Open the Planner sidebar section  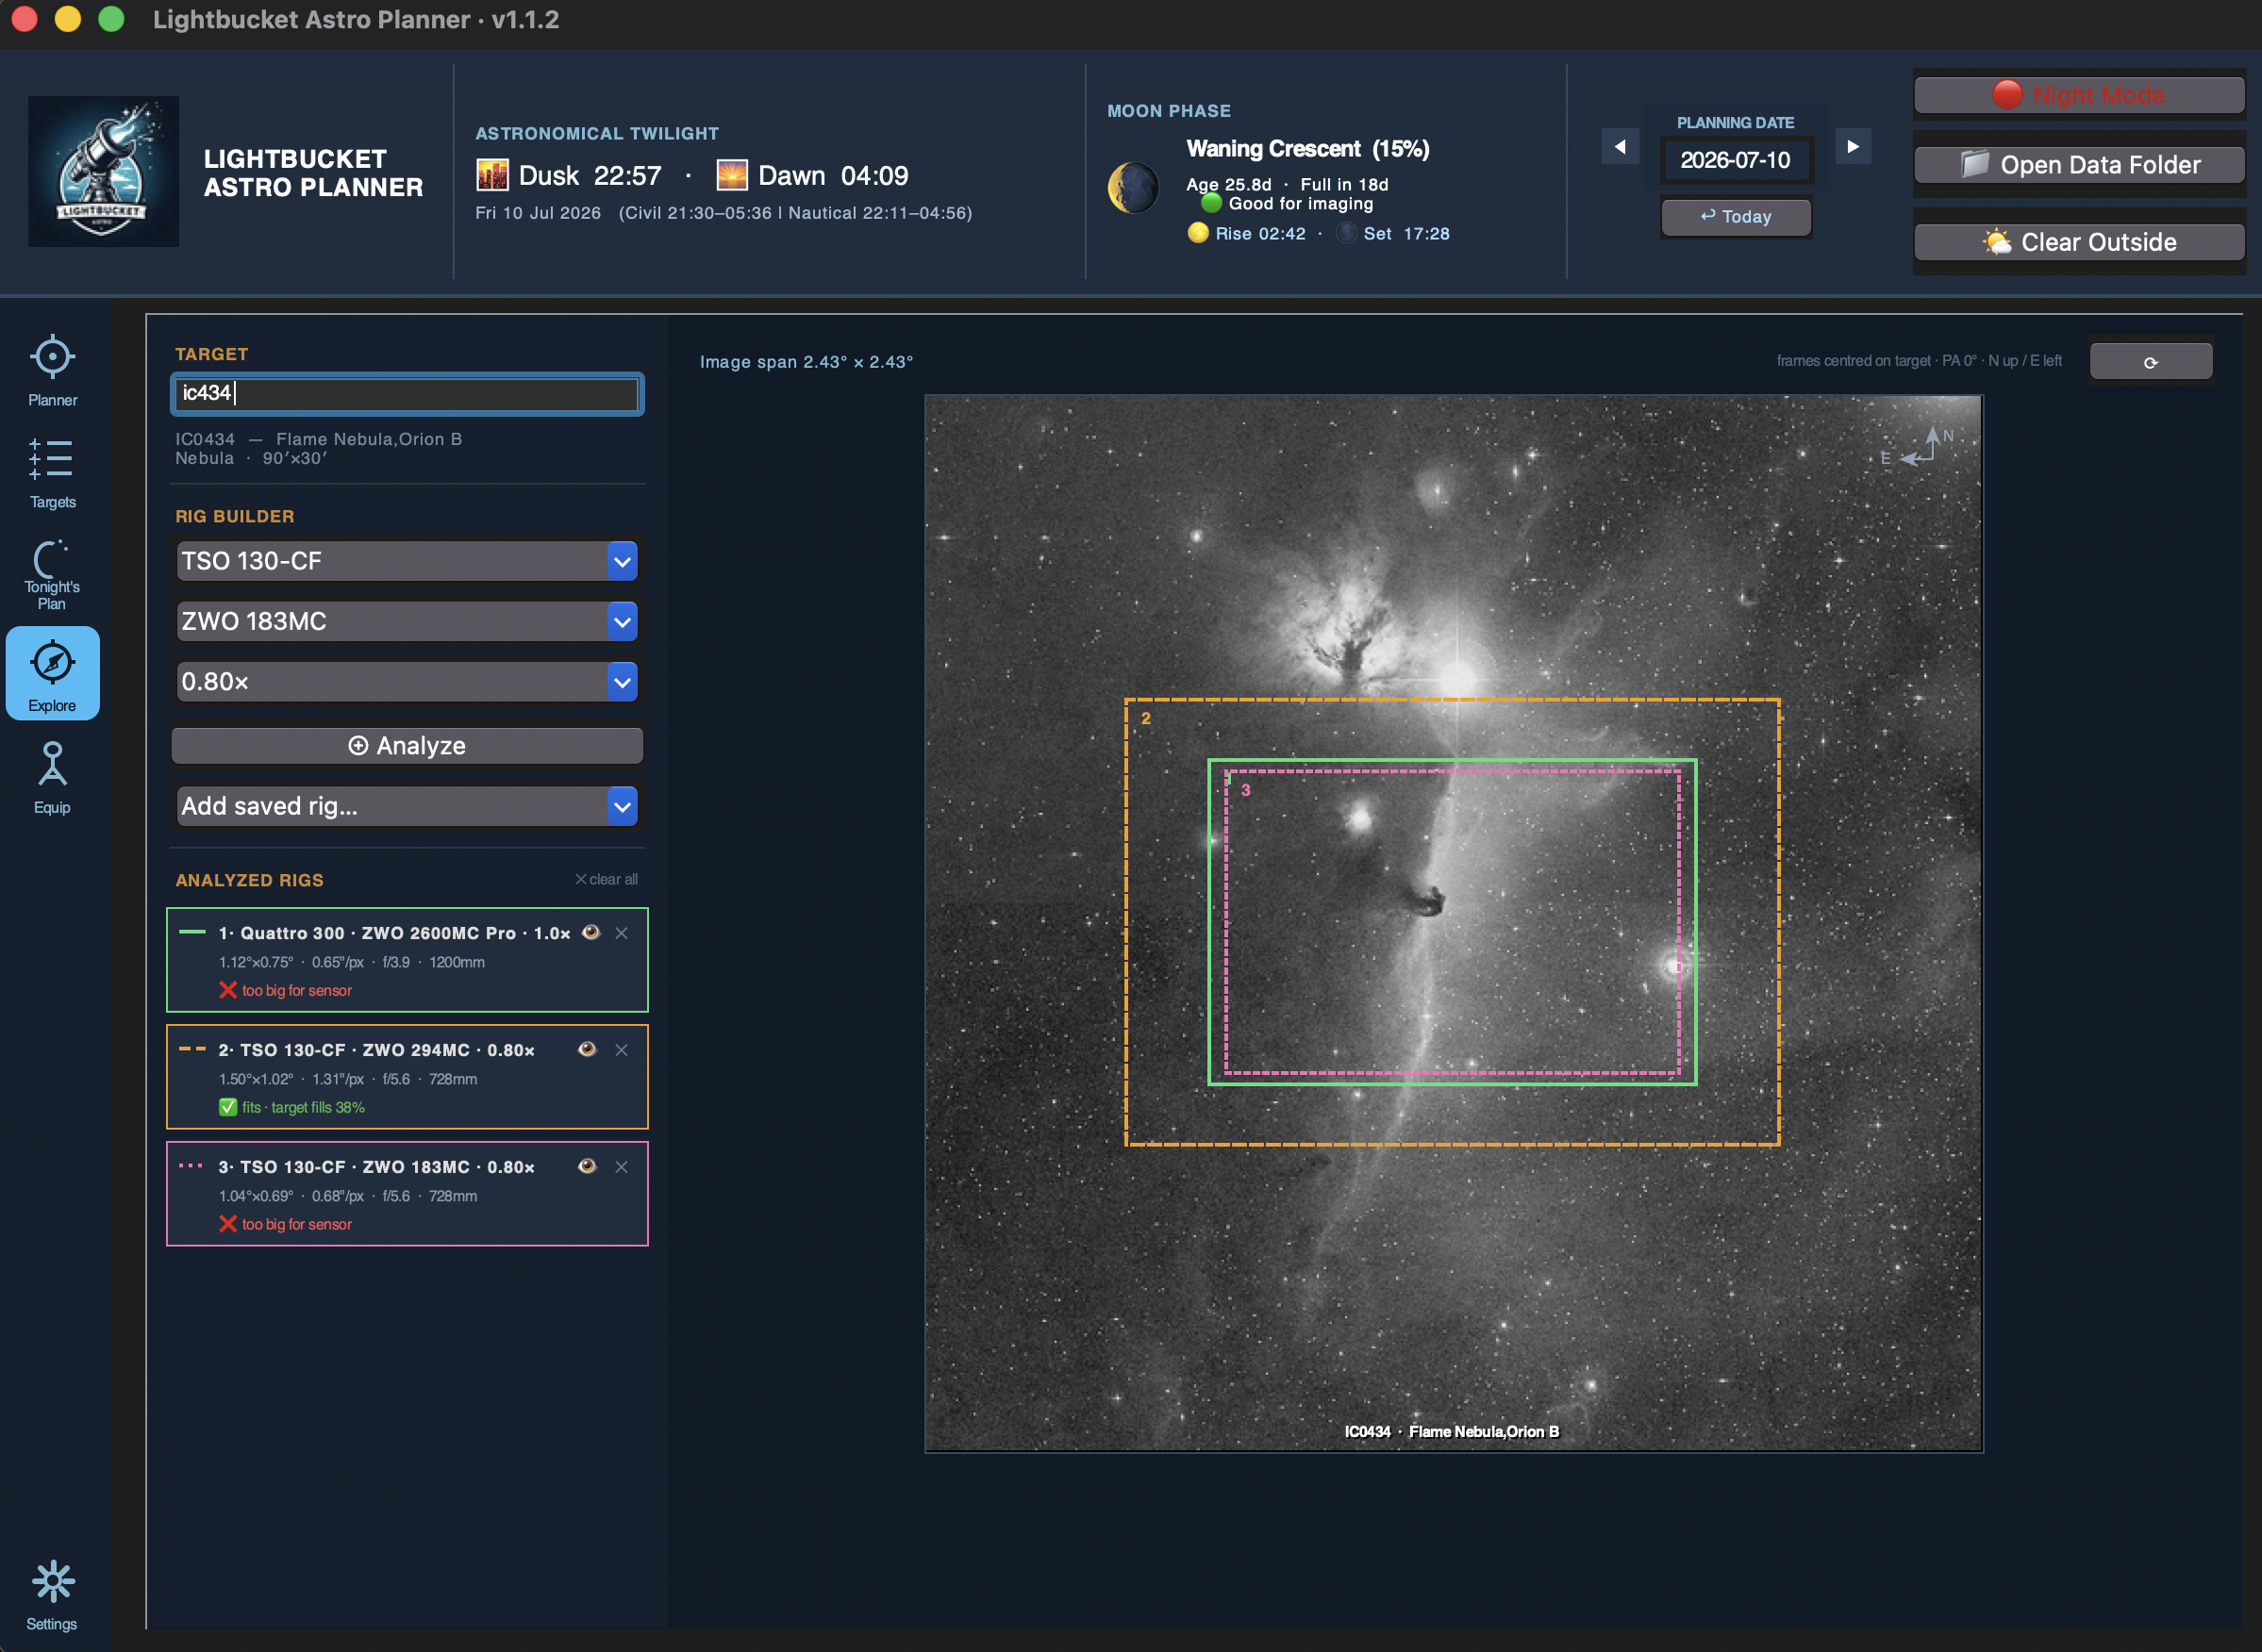pos(52,371)
